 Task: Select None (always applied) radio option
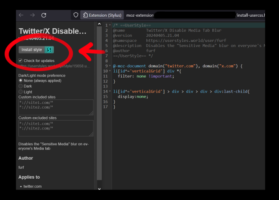[21, 81]
